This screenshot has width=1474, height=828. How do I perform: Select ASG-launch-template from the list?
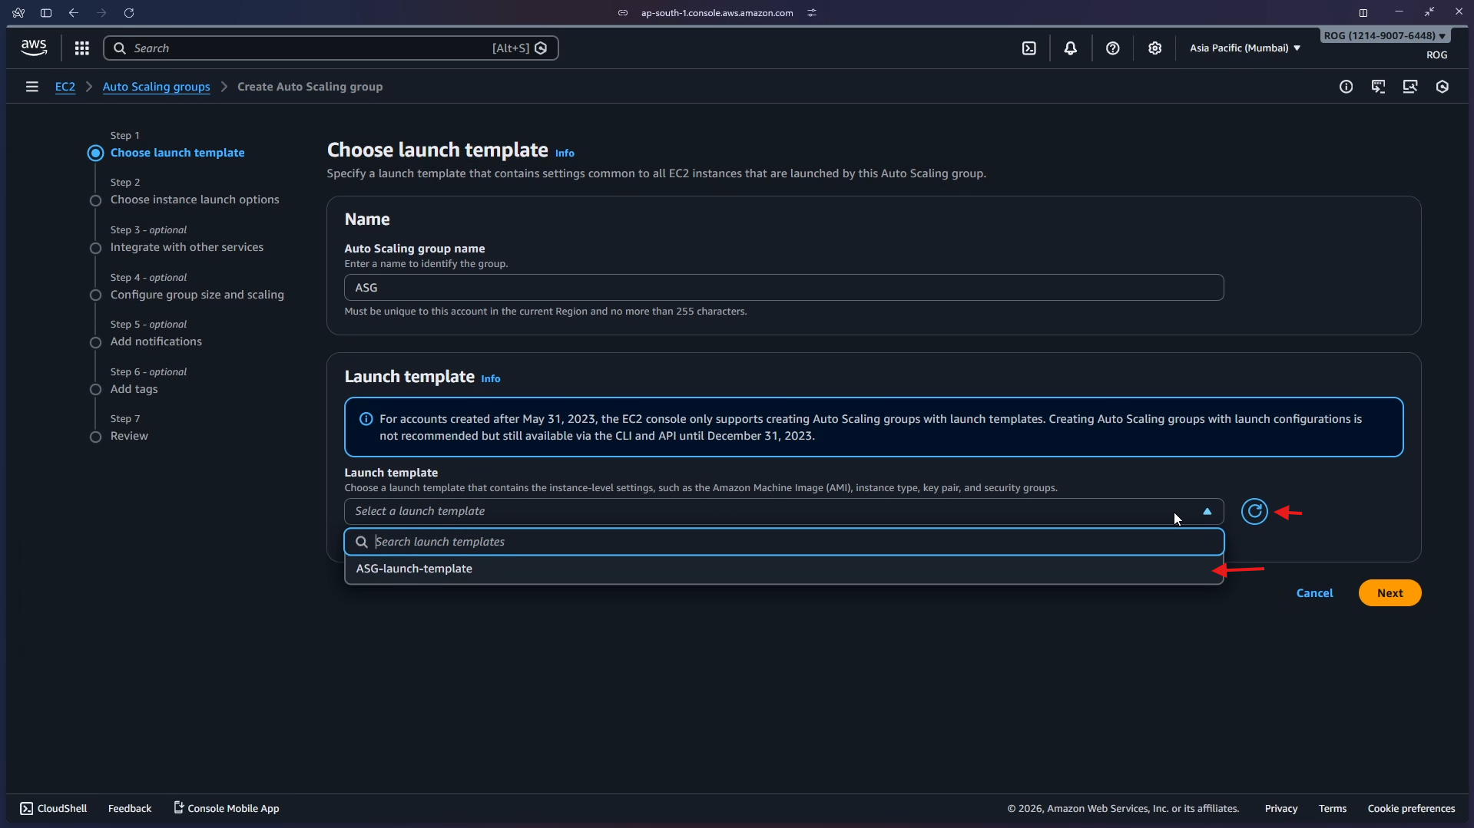[x=414, y=569]
